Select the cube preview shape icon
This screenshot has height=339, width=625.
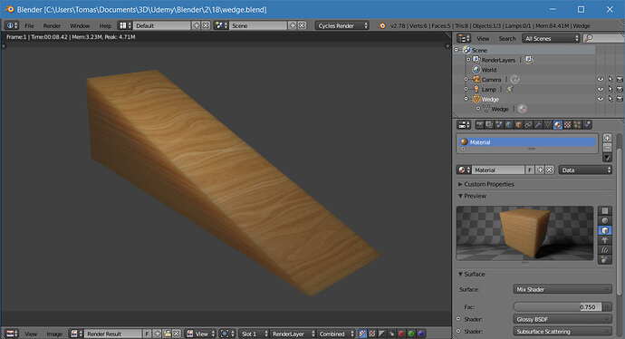[x=605, y=230]
